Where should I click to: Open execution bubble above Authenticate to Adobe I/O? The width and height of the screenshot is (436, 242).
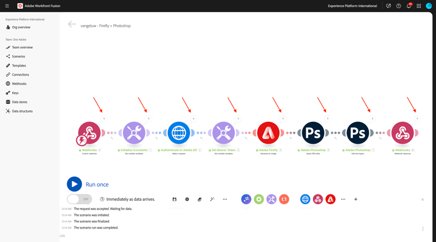click(x=194, y=118)
